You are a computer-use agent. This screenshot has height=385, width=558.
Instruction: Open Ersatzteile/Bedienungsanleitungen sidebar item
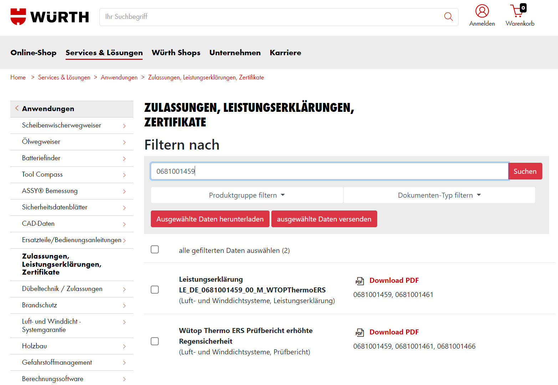pos(72,240)
